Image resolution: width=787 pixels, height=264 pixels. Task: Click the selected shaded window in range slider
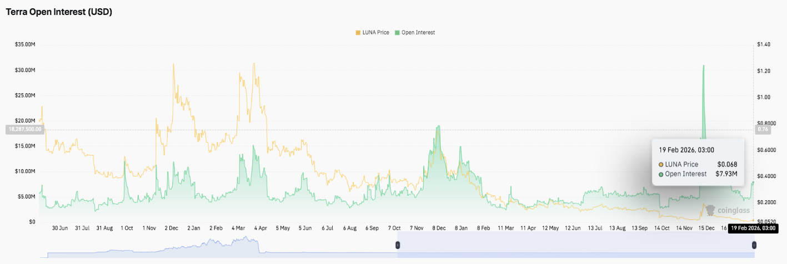(x=575, y=245)
